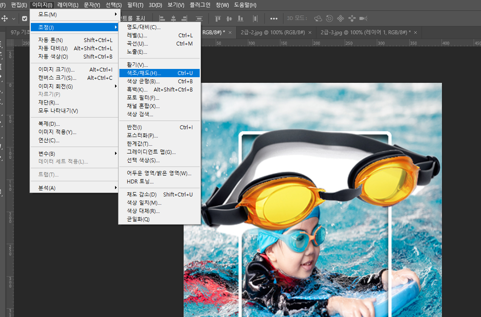
Task: Select 색조/채도(H)... highlighted entry
Action: pyautogui.click(x=159, y=73)
